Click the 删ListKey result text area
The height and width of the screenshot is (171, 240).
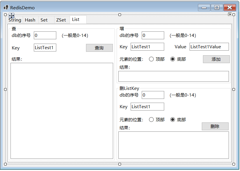click(174, 145)
